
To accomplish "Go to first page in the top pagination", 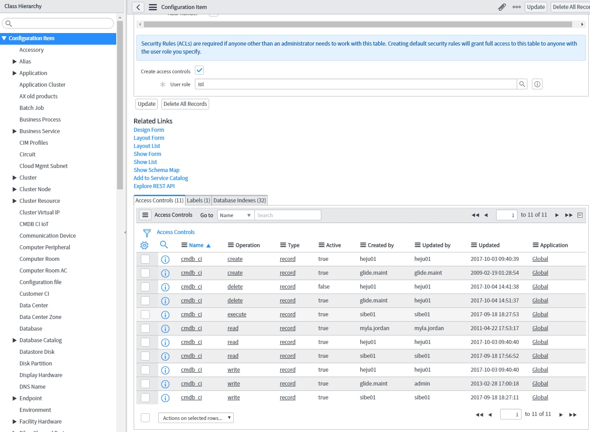I will click(475, 215).
